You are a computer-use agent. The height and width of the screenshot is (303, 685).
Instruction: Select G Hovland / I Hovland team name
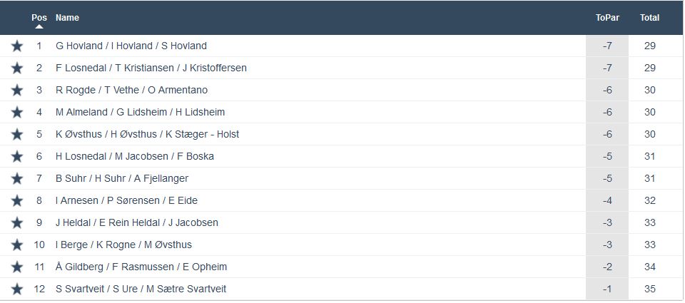click(x=131, y=46)
